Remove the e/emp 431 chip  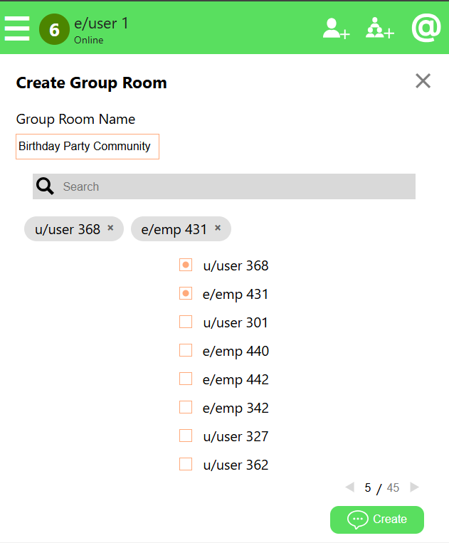click(218, 228)
